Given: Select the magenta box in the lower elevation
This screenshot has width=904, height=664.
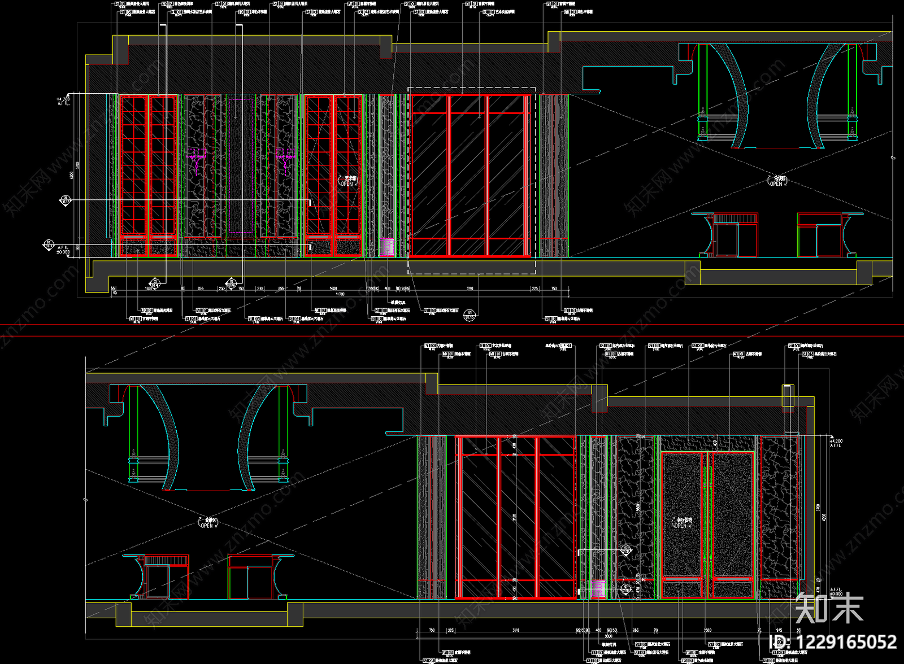Looking at the screenshot, I should pyautogui.click(x=598, y=589).
